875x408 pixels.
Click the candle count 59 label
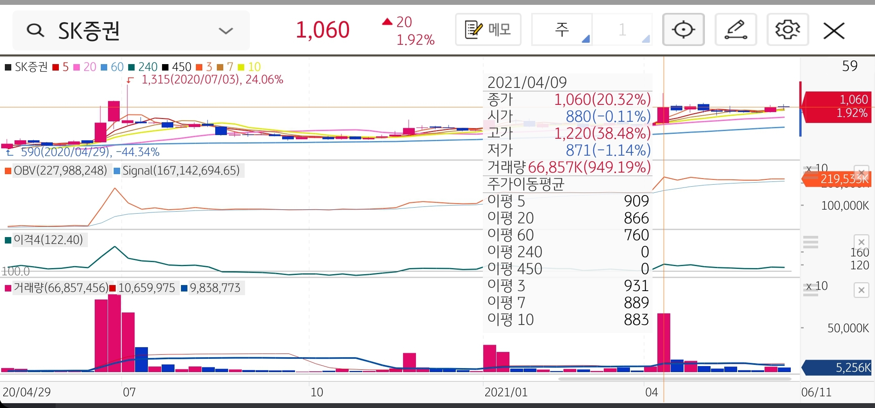tap(850, 66)
